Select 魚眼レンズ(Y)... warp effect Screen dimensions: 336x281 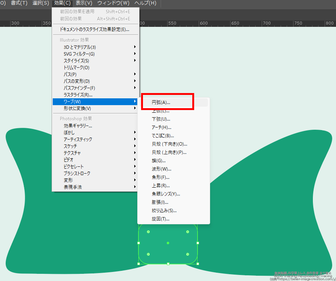(x=166, y=194)
